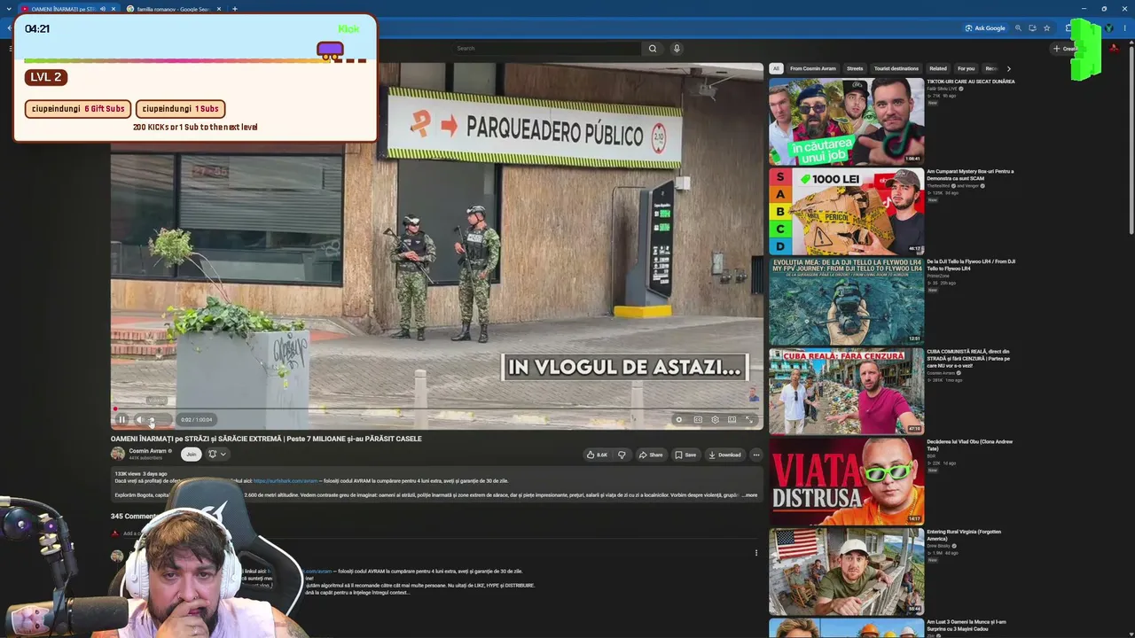Pause the video with the pause button
The width and height of the screenshot is (1135, 638).
pos(122,420)
